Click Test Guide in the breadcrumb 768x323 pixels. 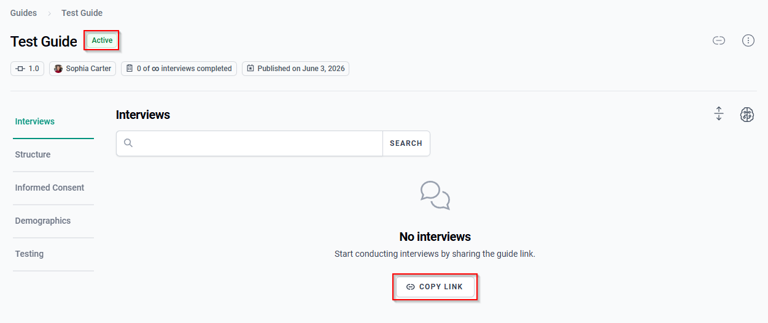pos(82,13)
